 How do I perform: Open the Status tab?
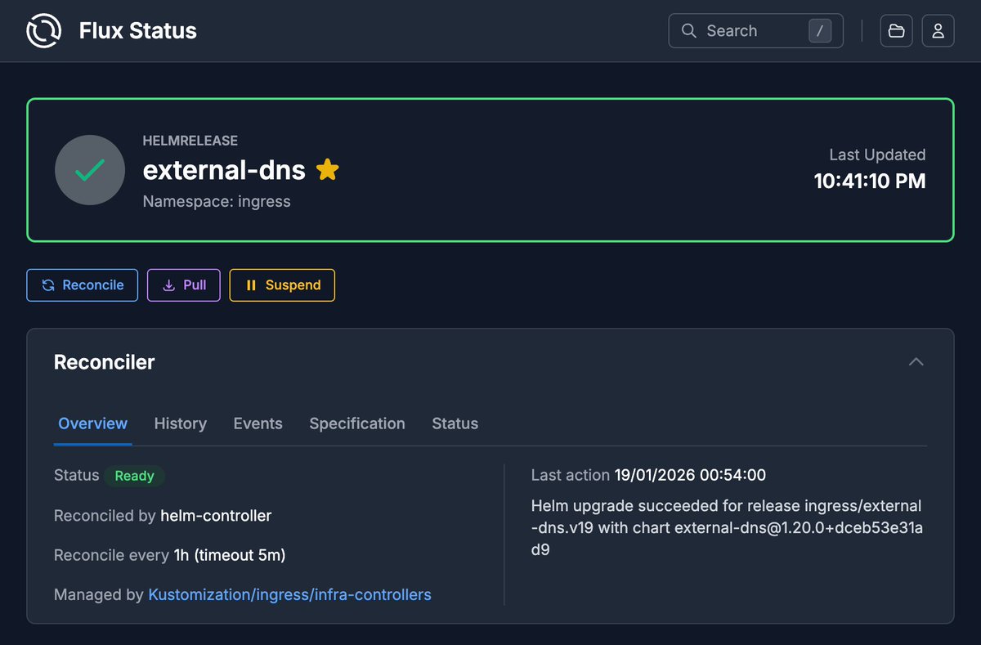[x=455, y=423]
